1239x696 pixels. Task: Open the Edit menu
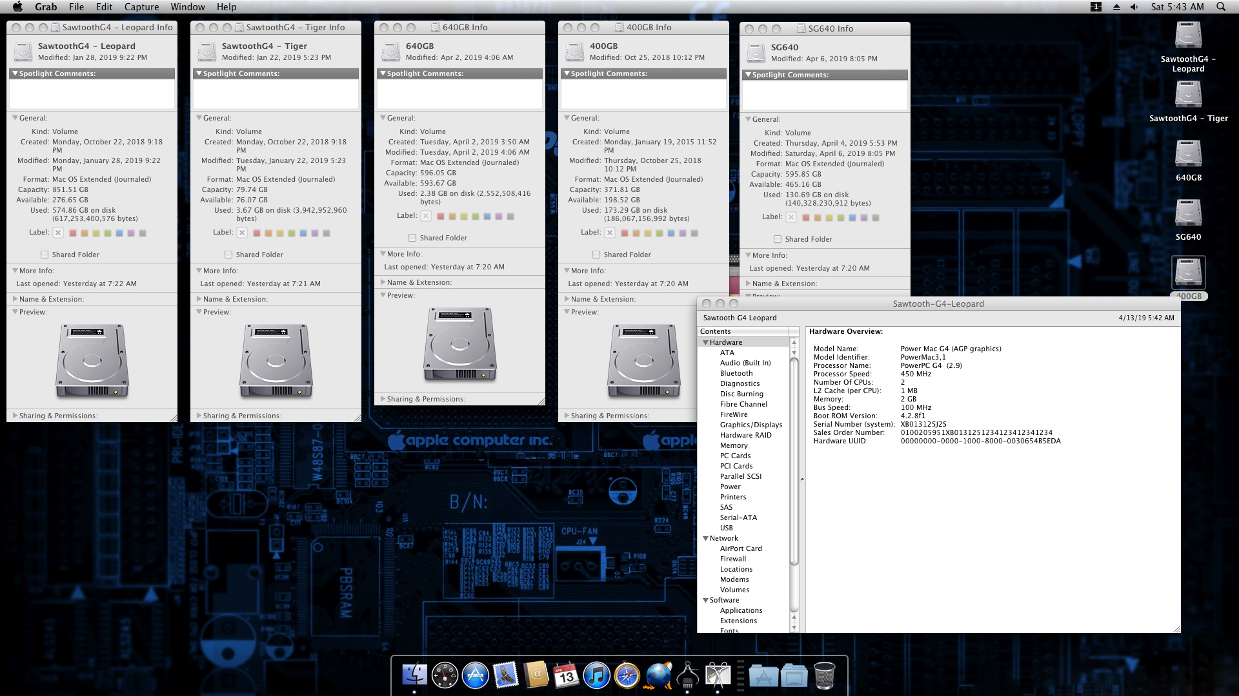coord(104,6)
